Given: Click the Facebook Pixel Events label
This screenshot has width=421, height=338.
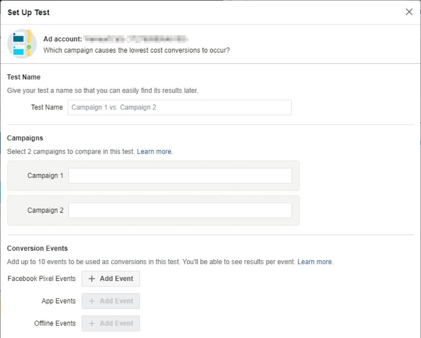Looking at the screenshot, I should pyautogui.click(x=41, y=278).
